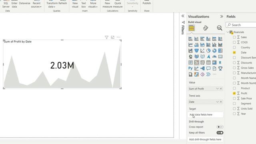This screenshot has height=144, width=256.
Task: Select the Metrics trophy visual
Action: point(220,68)
